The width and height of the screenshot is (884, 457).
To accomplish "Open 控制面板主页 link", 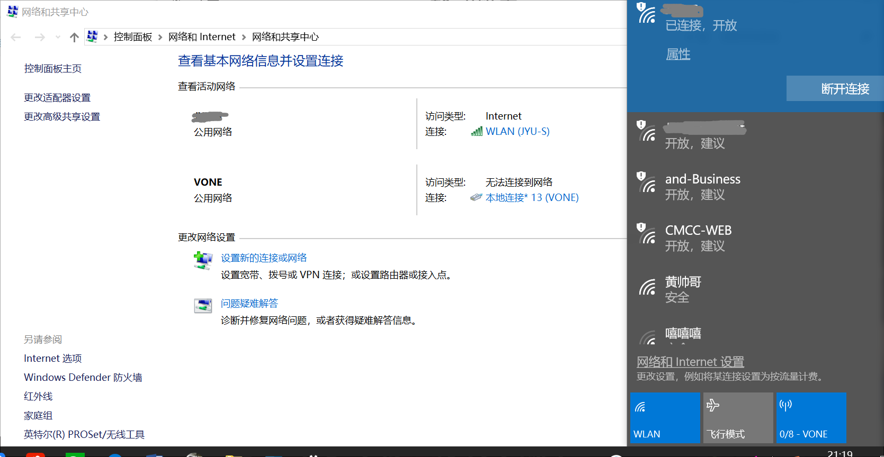I will click(53, 68).
